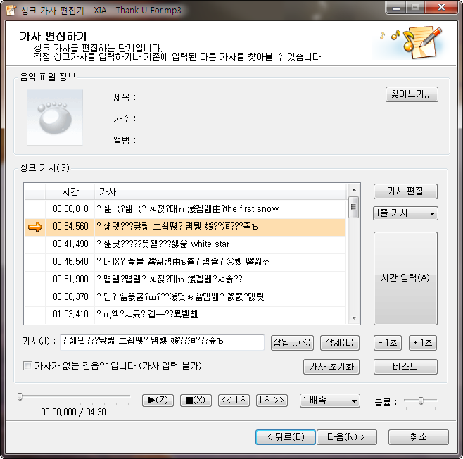Screen dimensions: 463x459
Task: Rewind one second with << 1초
Action: [x=234, y=401]
